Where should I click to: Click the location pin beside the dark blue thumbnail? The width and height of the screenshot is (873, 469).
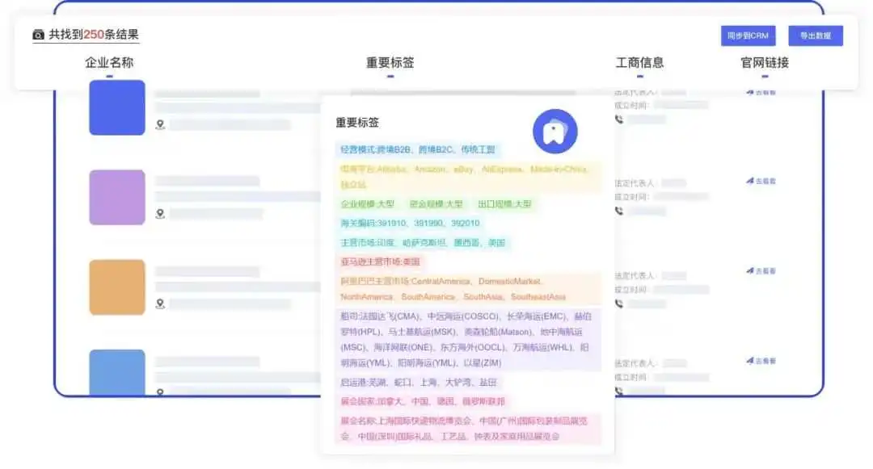pos(160,124)
